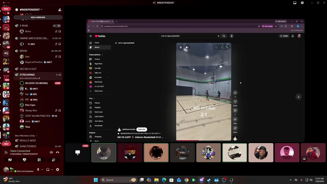This screenshot has width=327, height=184.
Task: Click Set a channel status link
Action: click(x=30, y=78)
